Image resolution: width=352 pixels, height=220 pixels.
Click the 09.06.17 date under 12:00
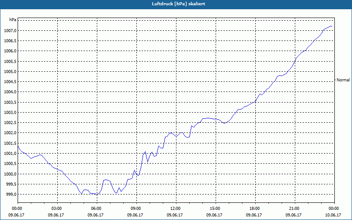[175, 215]
